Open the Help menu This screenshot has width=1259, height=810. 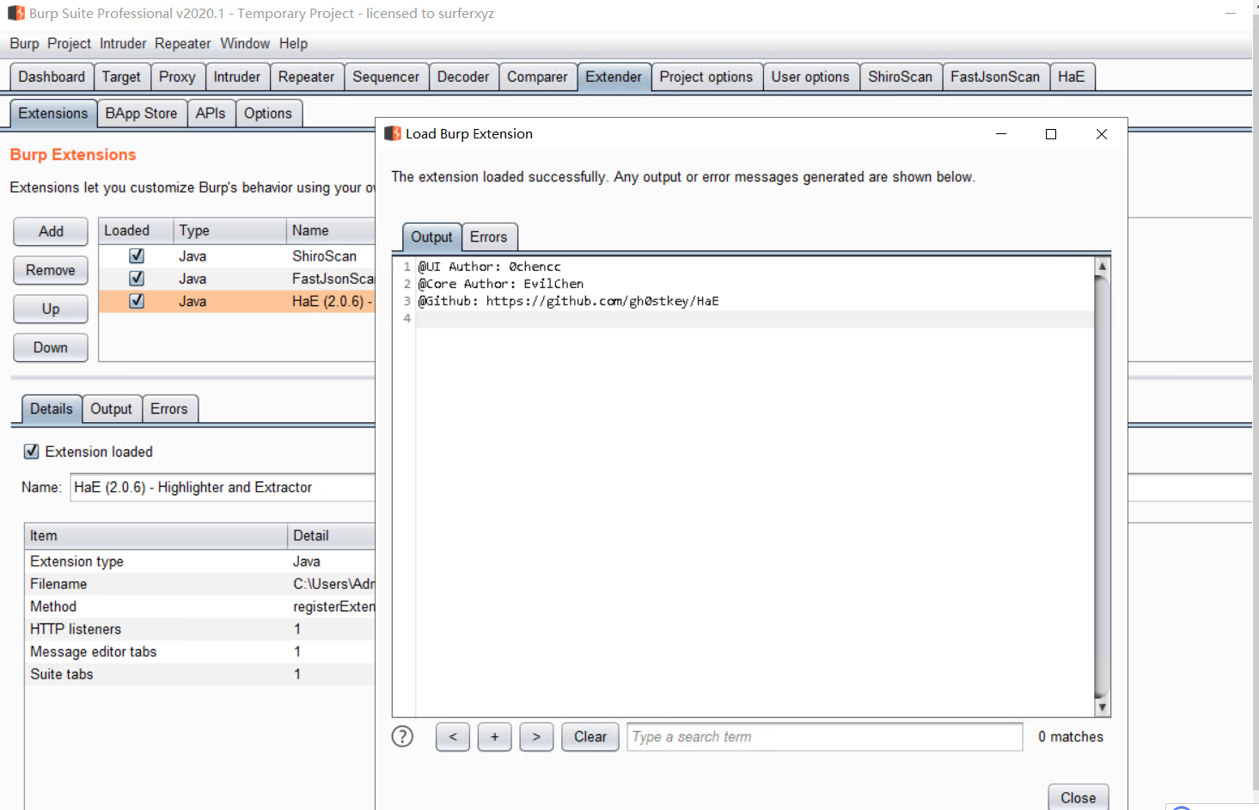click(293, 44)
